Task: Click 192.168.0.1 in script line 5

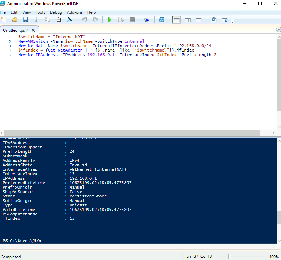Action: pos(101,55)
